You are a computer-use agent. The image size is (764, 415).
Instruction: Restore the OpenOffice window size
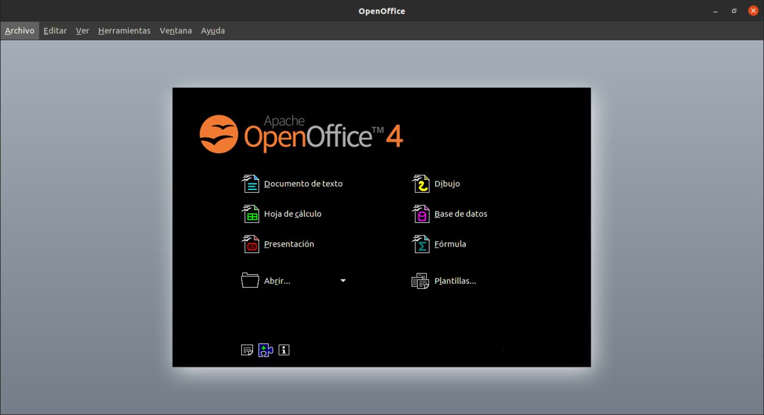(734, 11)
